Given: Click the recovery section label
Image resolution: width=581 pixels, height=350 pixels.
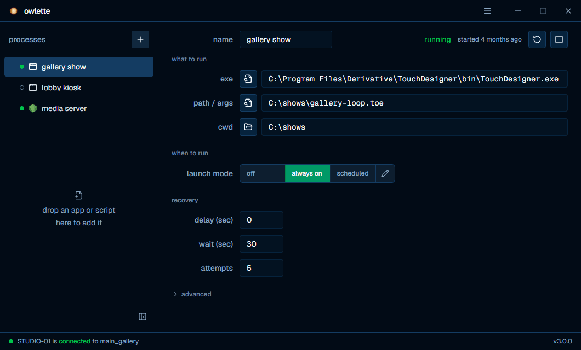Looking at the screenshot, I should pos(185,200).
